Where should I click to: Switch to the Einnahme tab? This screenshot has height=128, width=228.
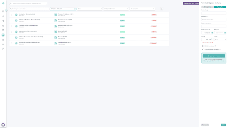coord(207,7)
